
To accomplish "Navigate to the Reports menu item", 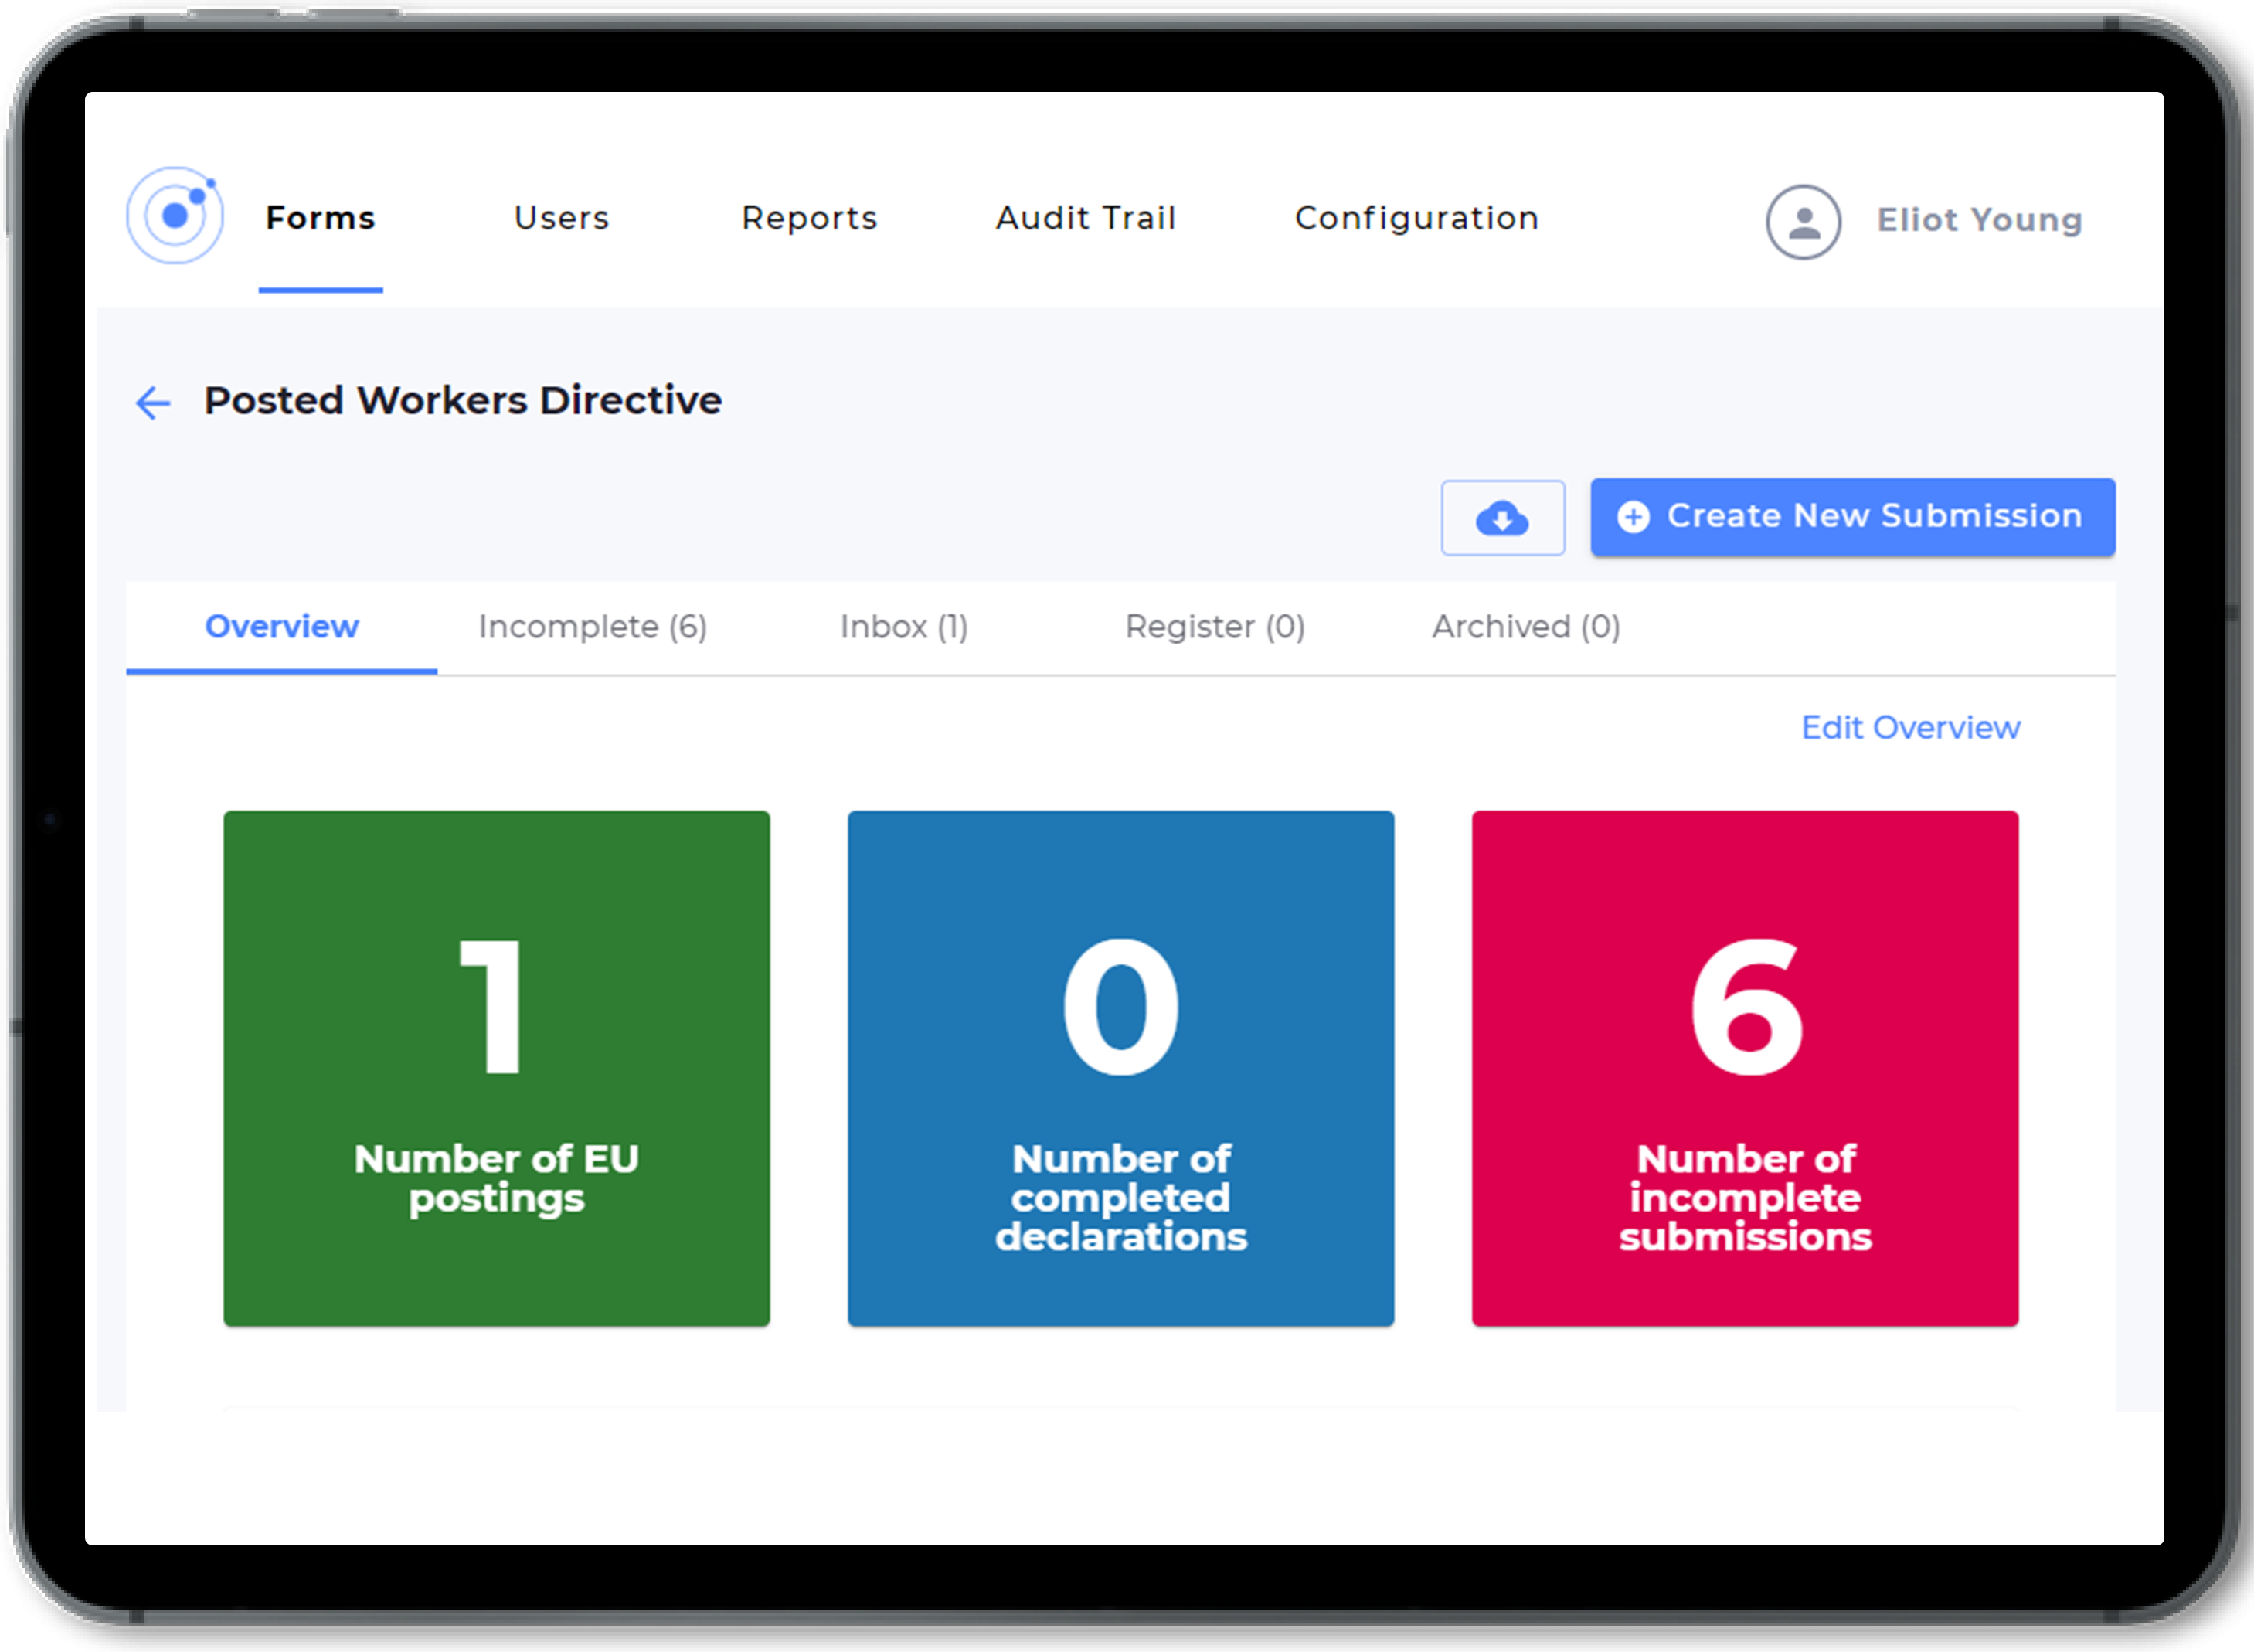I will click(812, 217).
